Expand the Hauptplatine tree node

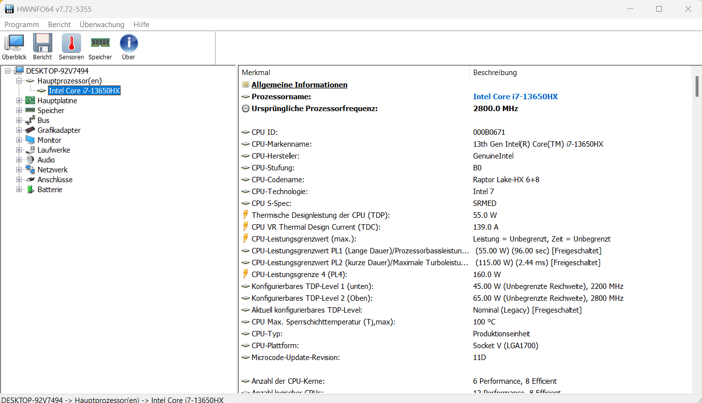pos(19,101)
